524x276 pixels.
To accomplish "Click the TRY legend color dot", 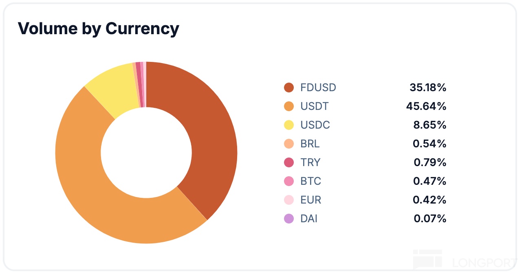I will [288, 162].
